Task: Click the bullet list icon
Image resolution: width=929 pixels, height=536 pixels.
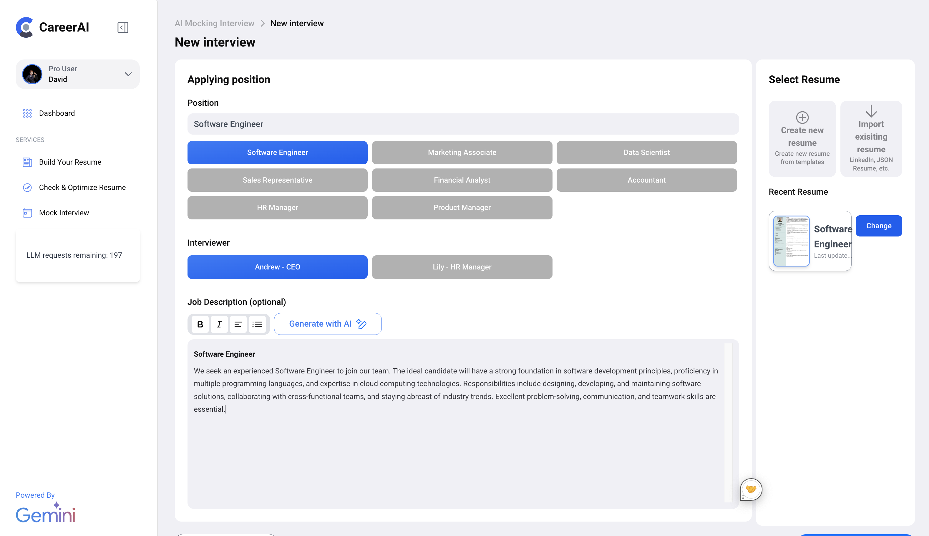Action: [257, 324]
